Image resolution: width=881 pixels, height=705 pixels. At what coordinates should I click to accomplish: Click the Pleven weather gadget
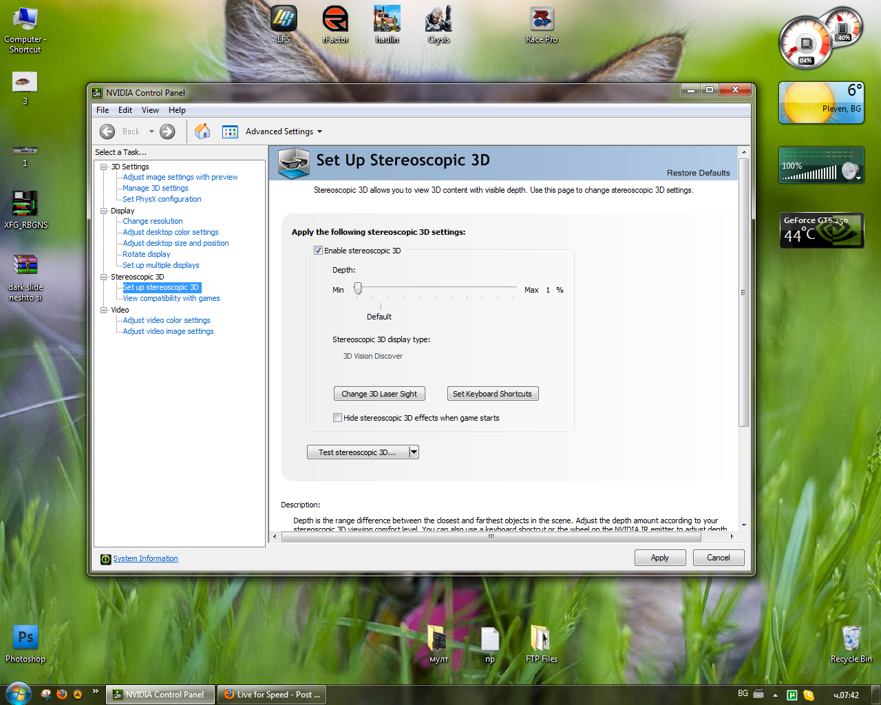click(x=821, y=103)
